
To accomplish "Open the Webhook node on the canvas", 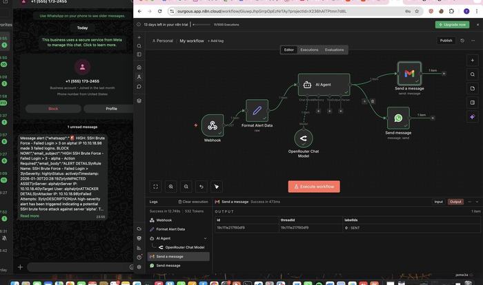I will click(x=213, y=125).
